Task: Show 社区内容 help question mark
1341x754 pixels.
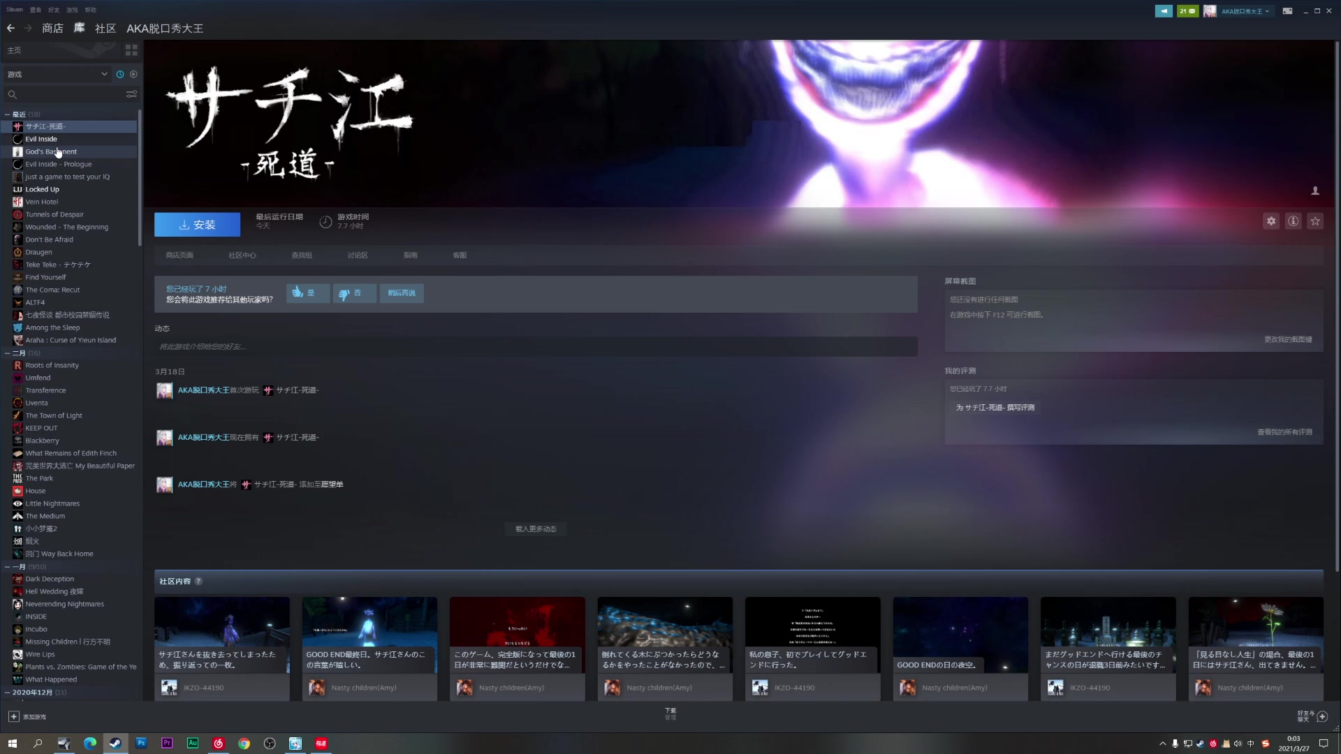Action: 198,582
